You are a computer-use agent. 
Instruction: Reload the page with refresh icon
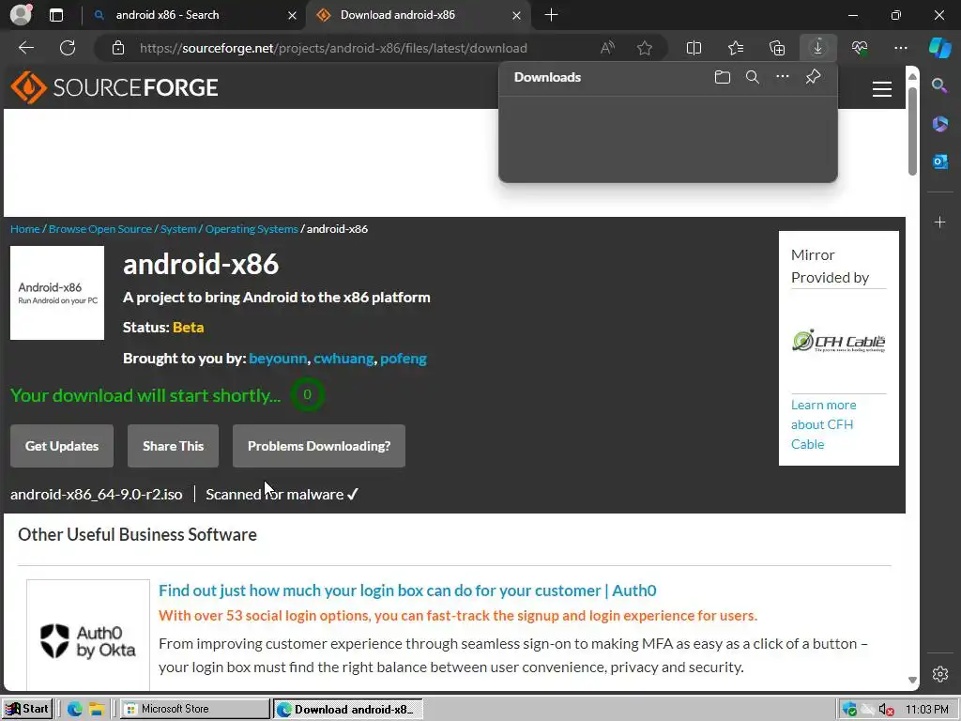coord(68,48)
